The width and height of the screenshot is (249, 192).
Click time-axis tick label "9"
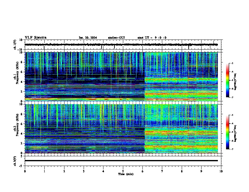[201, 171]
